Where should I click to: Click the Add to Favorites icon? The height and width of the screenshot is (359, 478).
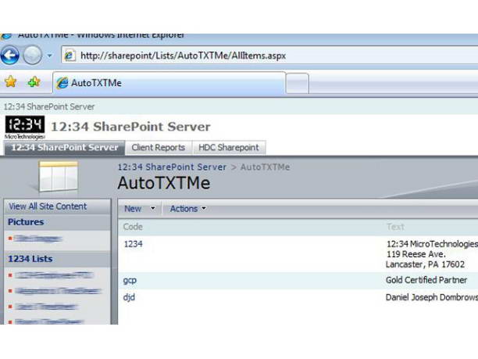tap(34, 82)
